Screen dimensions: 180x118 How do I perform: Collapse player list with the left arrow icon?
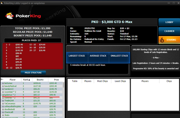point(2,79)
